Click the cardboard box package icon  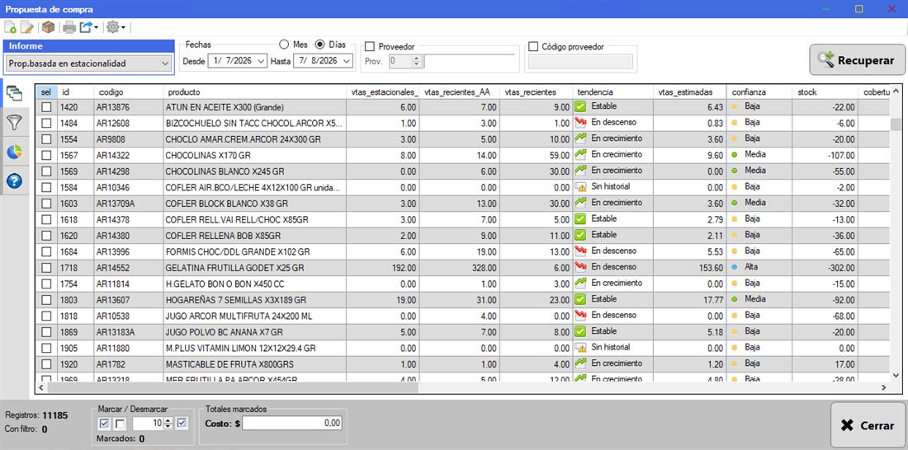48,27
